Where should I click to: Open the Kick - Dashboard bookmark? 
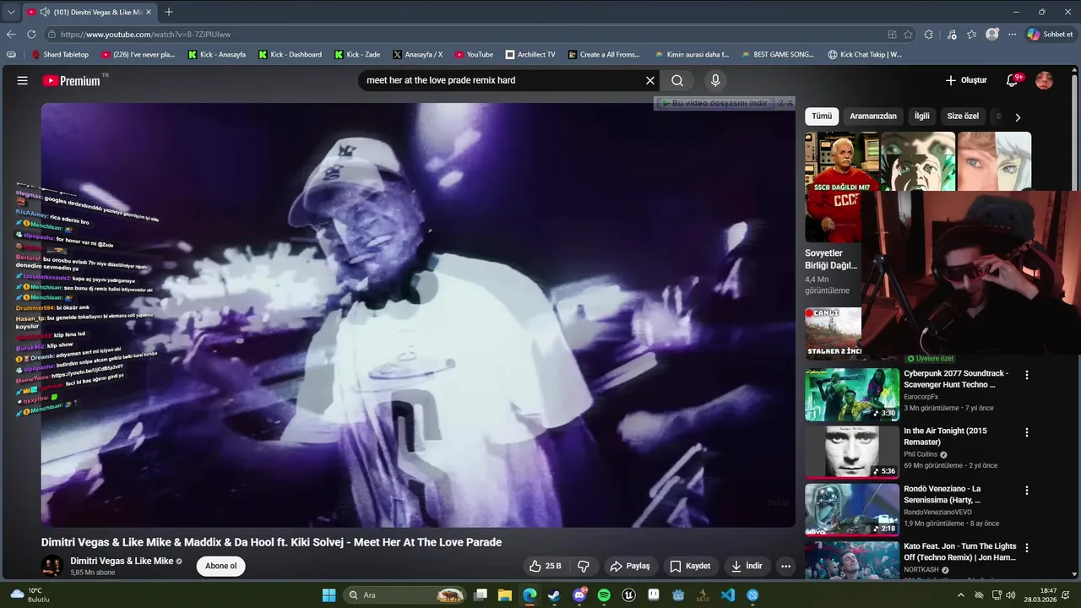(290, 54)
